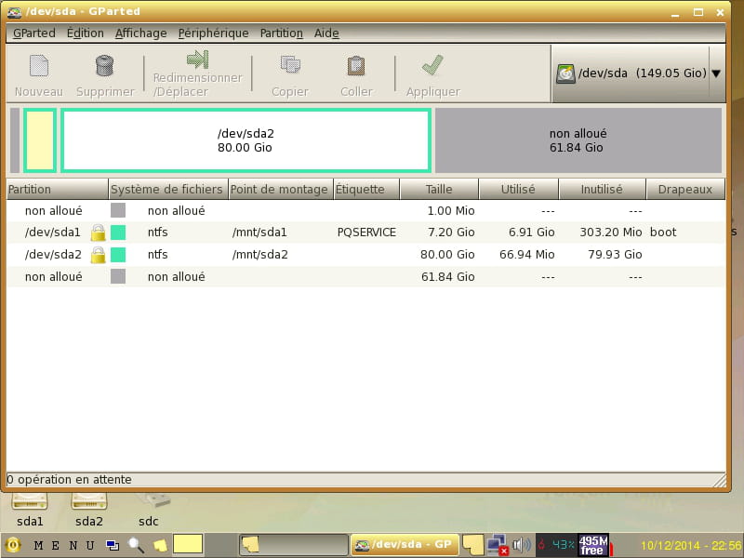Switch to /dev/sda - GP taskbar window
Viewport: 744px width, 558px height.
pyautogui.click(x=405, y=545)
